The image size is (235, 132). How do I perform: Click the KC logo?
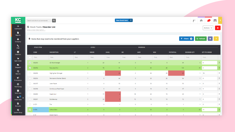coord(18,20)
